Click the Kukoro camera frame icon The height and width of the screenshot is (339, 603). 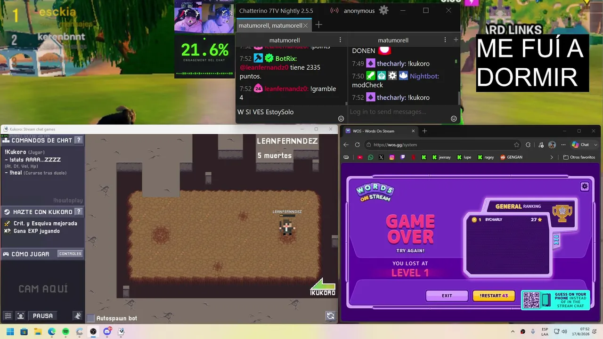(21, 316)
